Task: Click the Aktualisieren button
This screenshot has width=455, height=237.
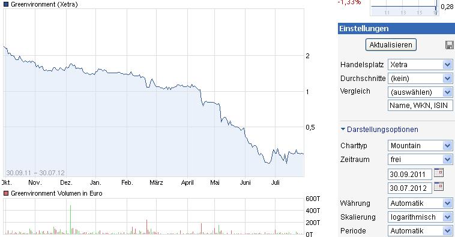Action: click(391, 44)
